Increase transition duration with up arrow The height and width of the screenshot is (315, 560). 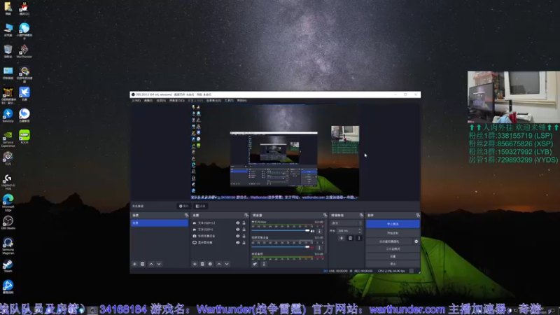[x=360, y=230]
